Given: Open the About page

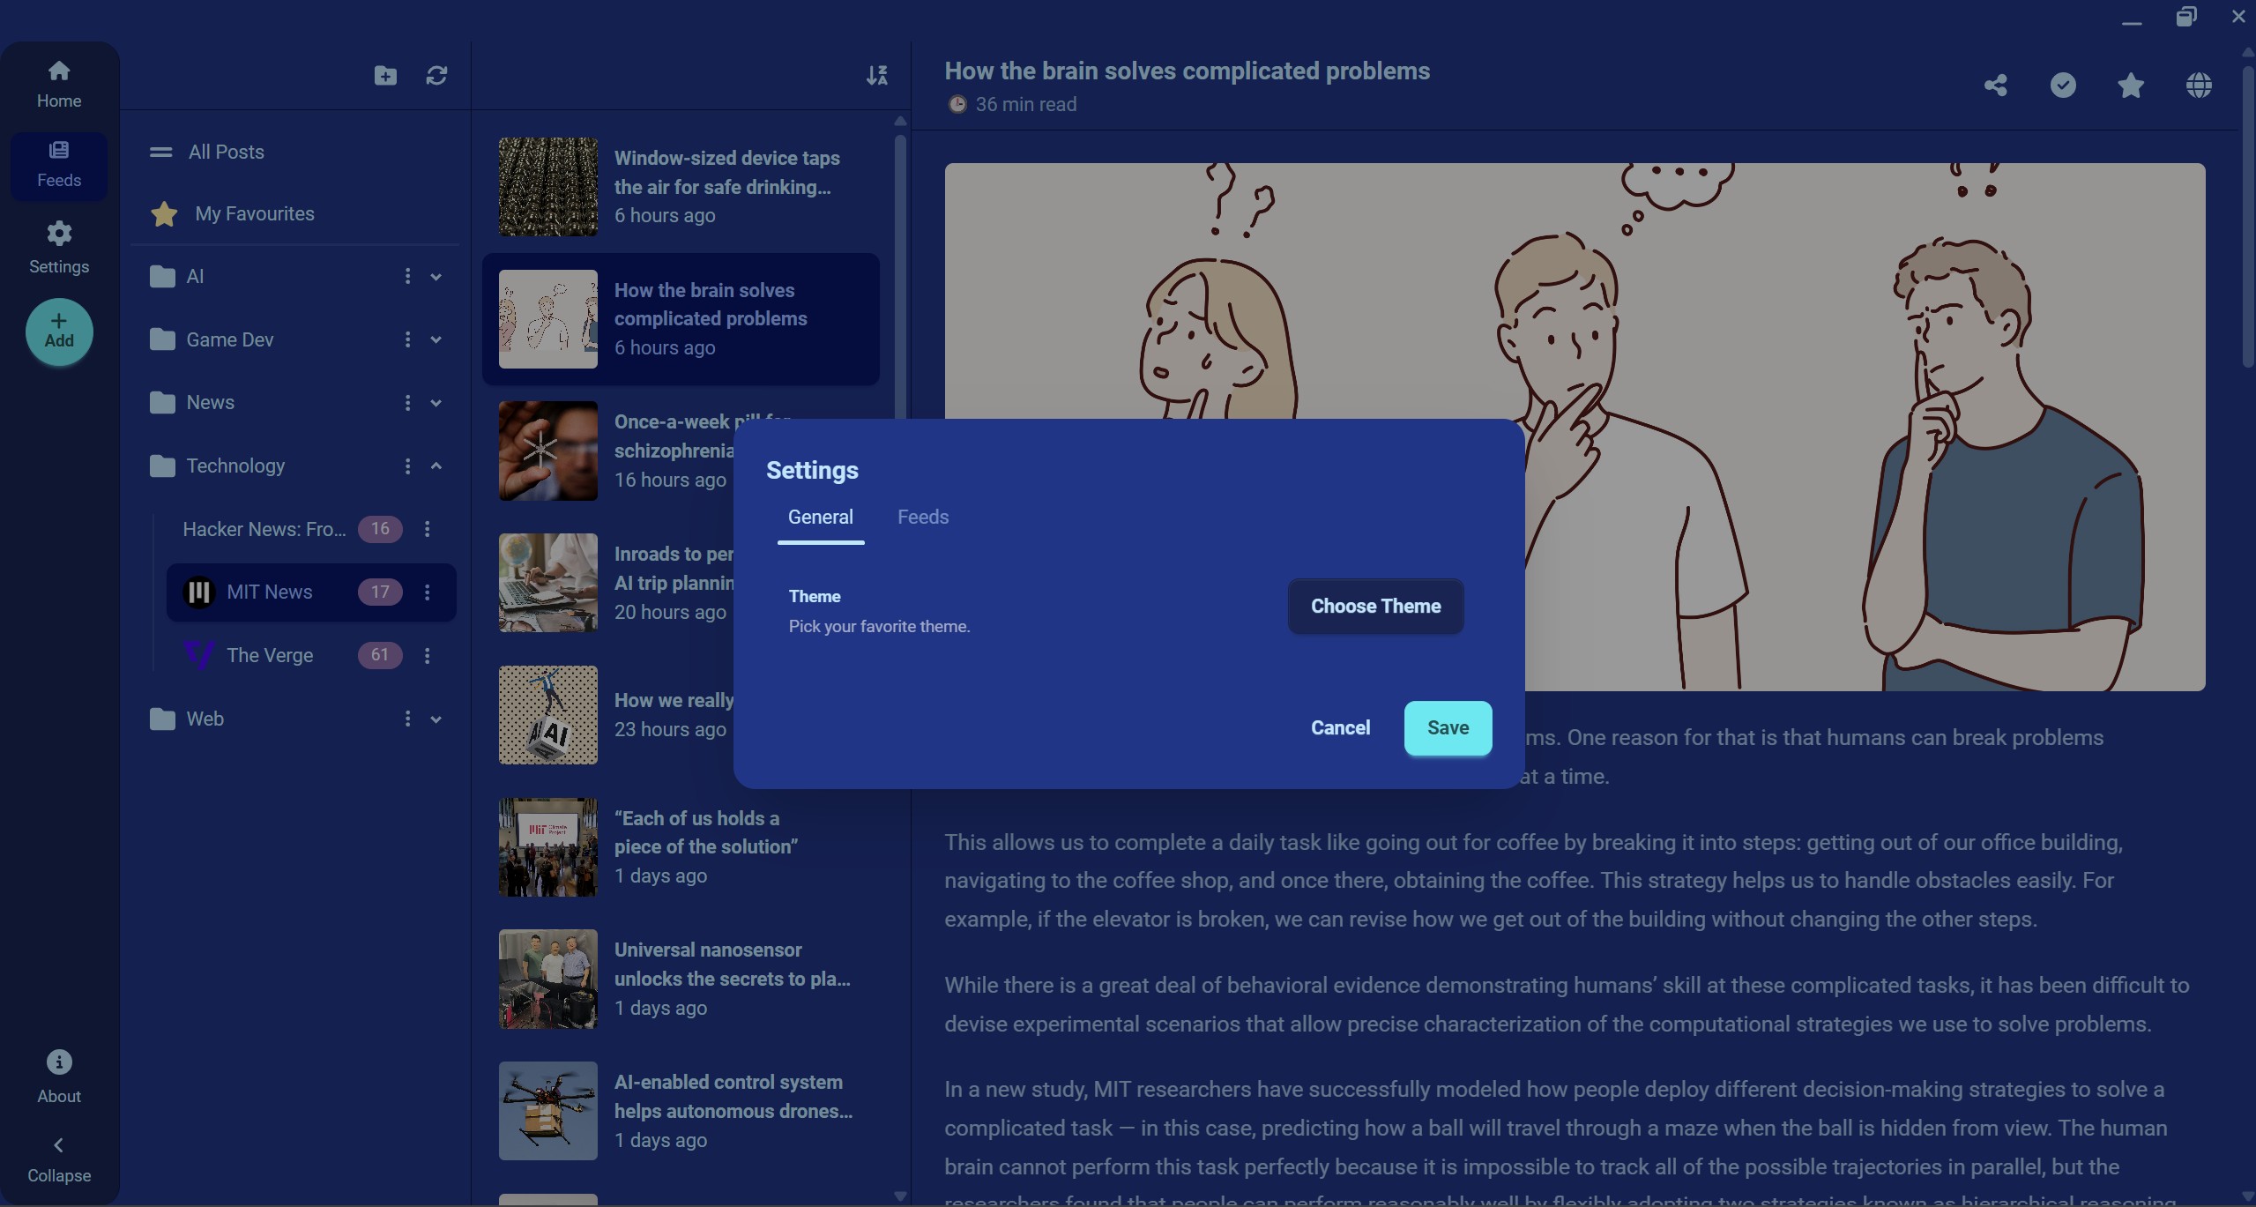Looking at the screenshot, I should pos(59,1077).
